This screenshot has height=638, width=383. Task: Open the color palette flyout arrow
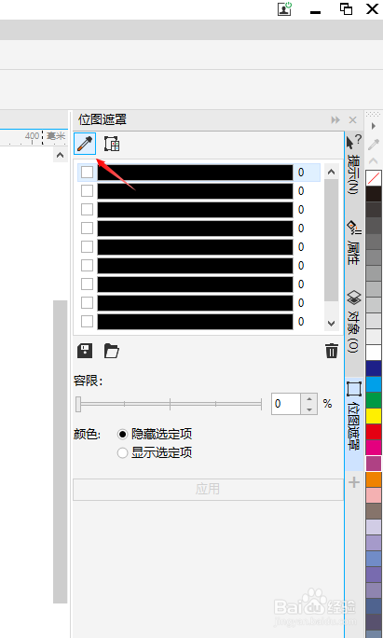coord(374,126)
